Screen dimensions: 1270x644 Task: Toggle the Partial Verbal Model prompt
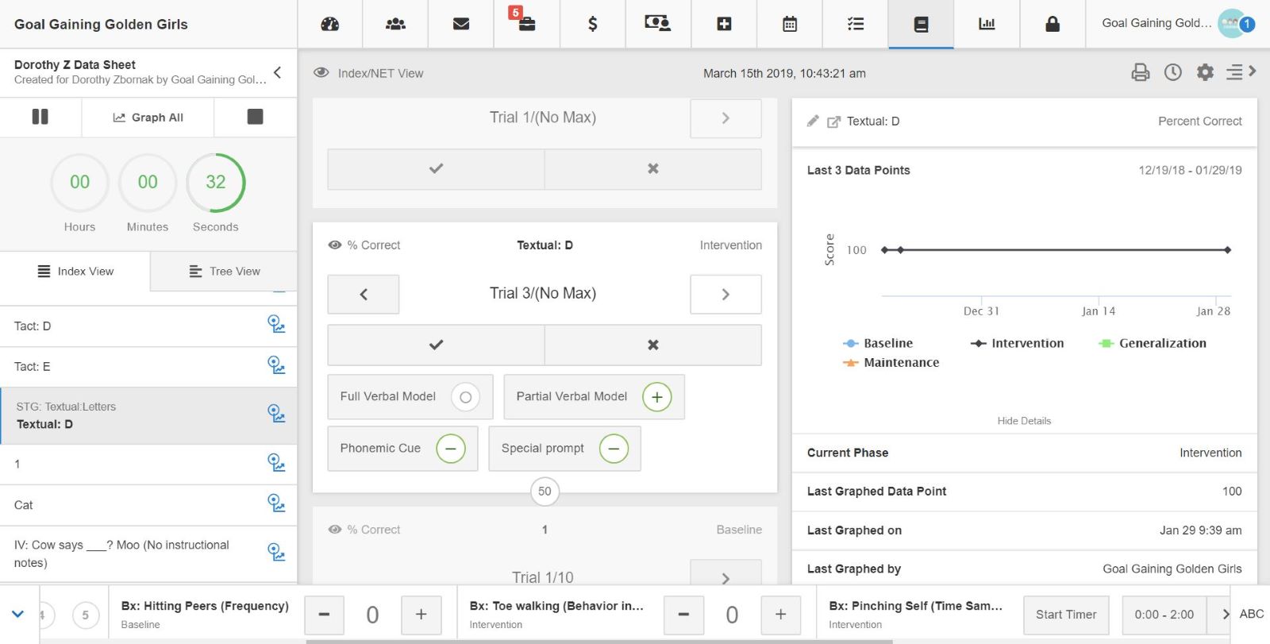coord(656,397)
